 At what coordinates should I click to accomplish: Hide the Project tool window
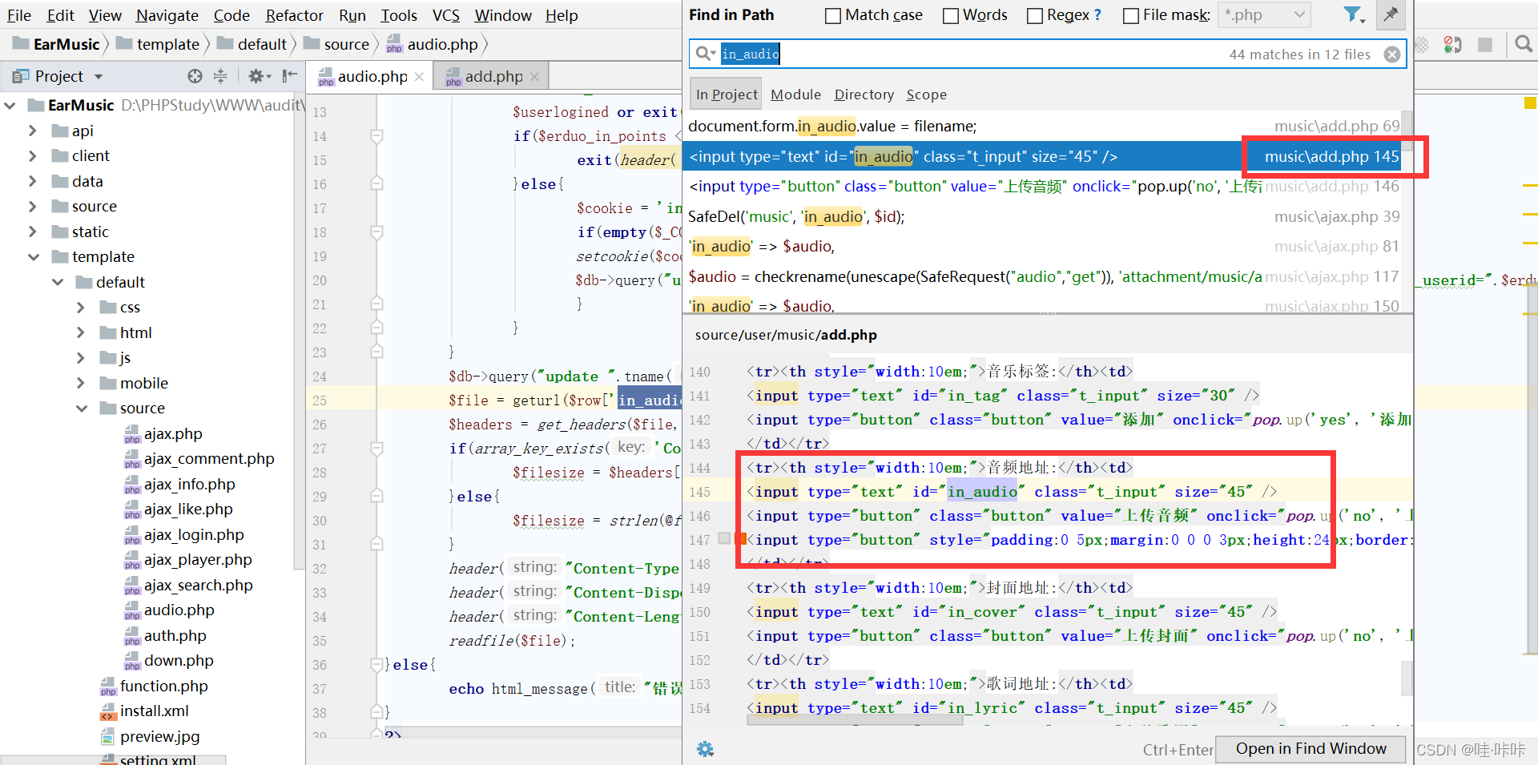pyautogui.click(x=290, y=76)
